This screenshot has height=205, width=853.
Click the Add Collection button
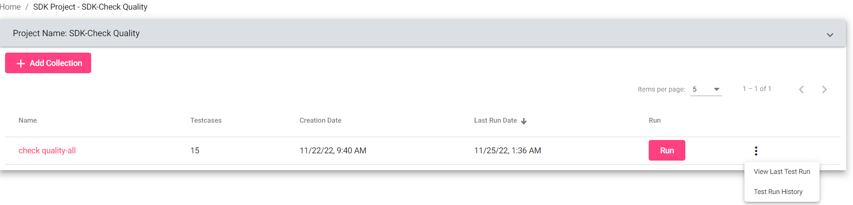click(48, 63)
